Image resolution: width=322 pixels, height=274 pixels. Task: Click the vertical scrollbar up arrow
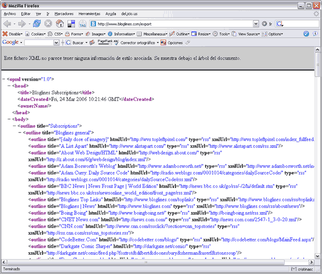coord(318,49)
